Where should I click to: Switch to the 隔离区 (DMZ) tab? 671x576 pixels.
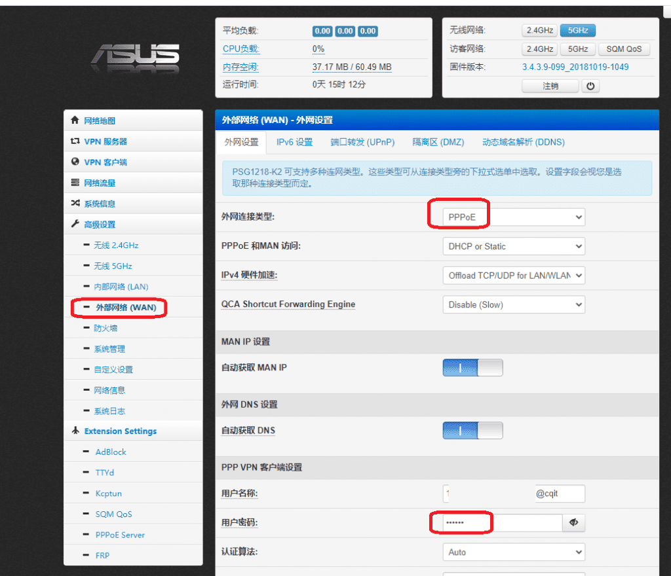point(438,142)
